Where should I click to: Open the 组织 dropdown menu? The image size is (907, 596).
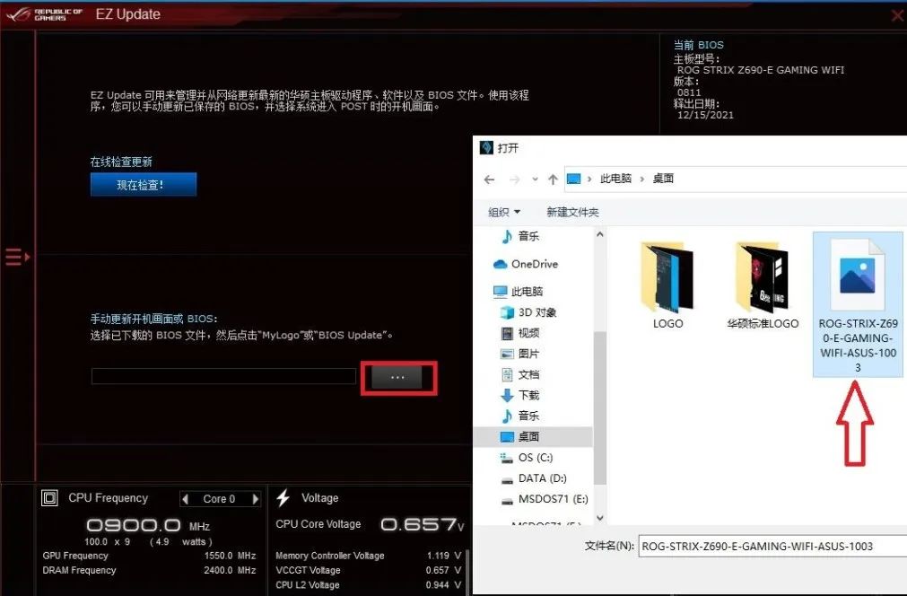click(x=504, y=213)
